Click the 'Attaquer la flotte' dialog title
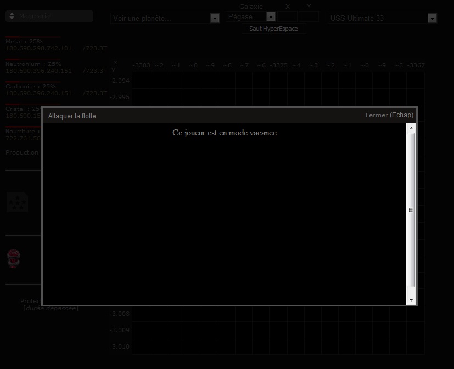 pyautogui.click(x=72, y=116)
